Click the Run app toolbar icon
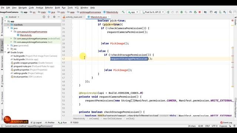 point(168,12)
